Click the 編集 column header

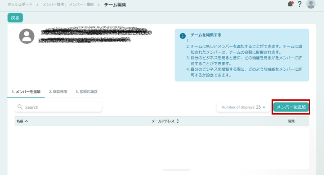[x=291, y=121]
